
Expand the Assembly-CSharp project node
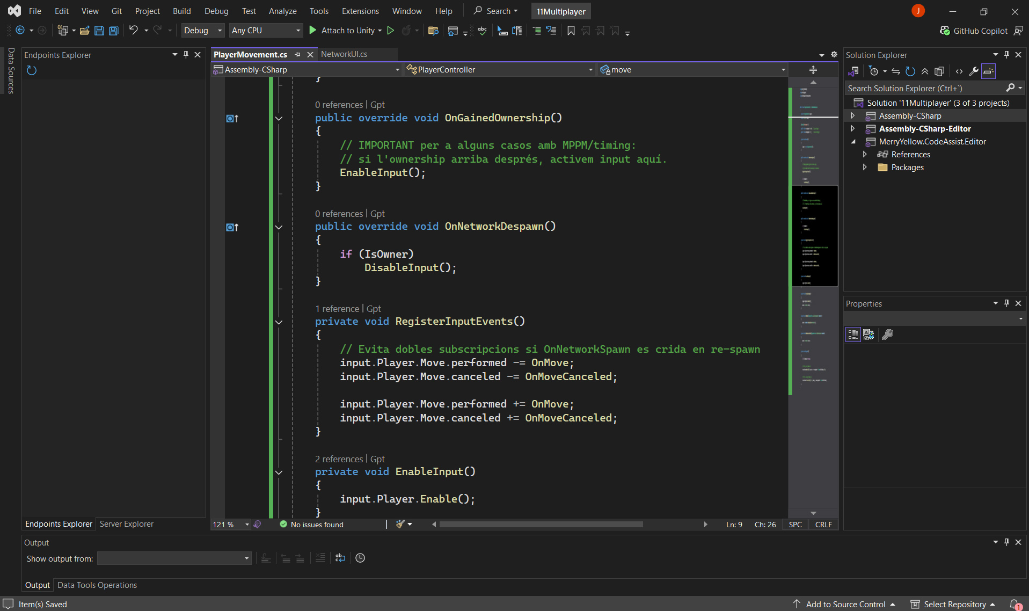pos(853,116)
